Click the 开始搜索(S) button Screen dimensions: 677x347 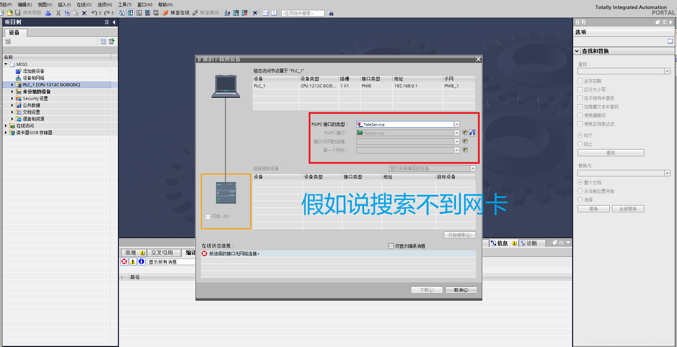click(460, 235)
